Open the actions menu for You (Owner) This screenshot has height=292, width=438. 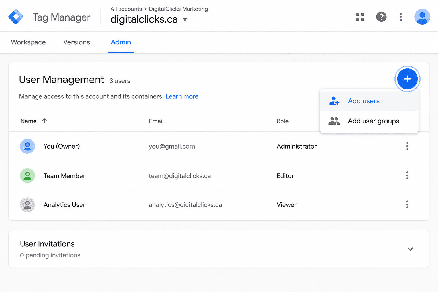407,146
